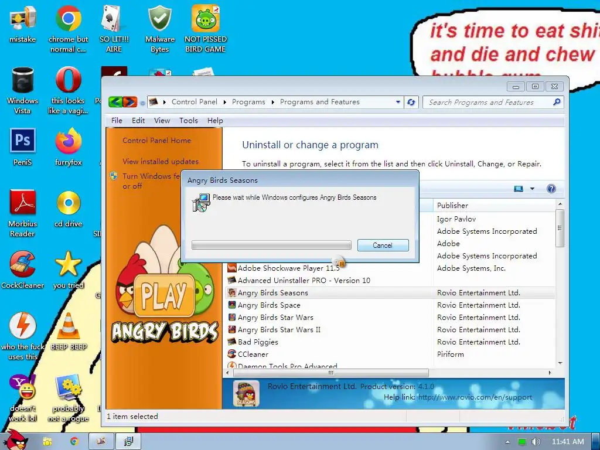Screen dimensions: 600x450
Task: Open the Tools menu
Action: point(189,121)
